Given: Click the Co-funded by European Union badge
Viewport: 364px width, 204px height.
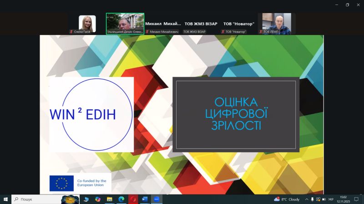Looking at the screenshot, I should pyautogui.click(x=80, y=183).
